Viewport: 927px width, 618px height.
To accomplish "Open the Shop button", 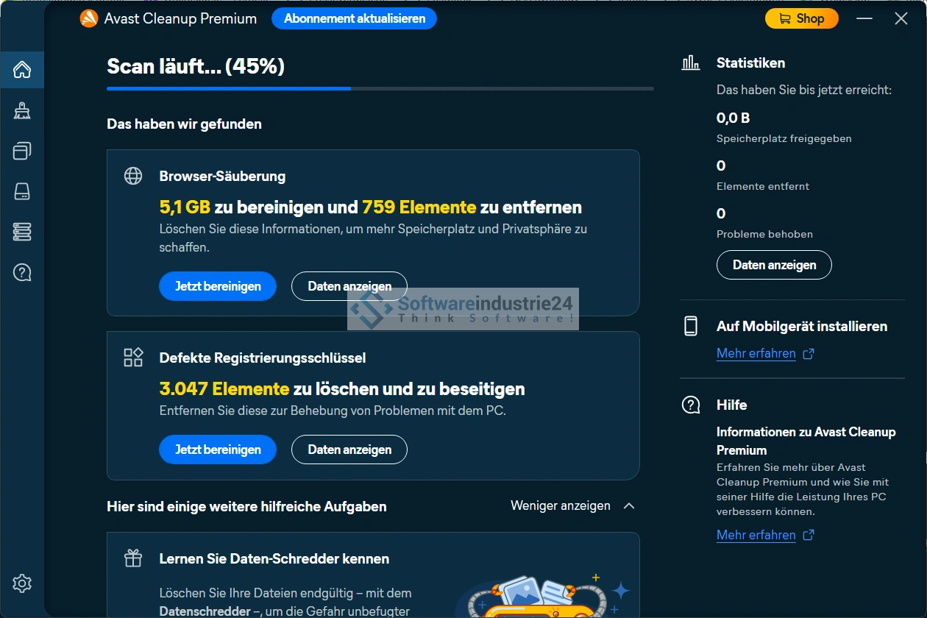I will (801, 19).
